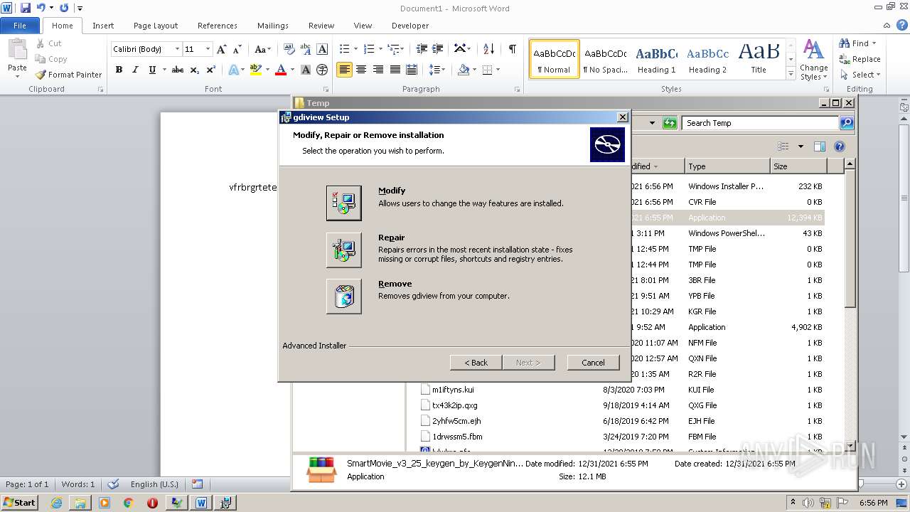Toggle preview pane in Temp window
The image size is (910, 512).
coord(820,146)
